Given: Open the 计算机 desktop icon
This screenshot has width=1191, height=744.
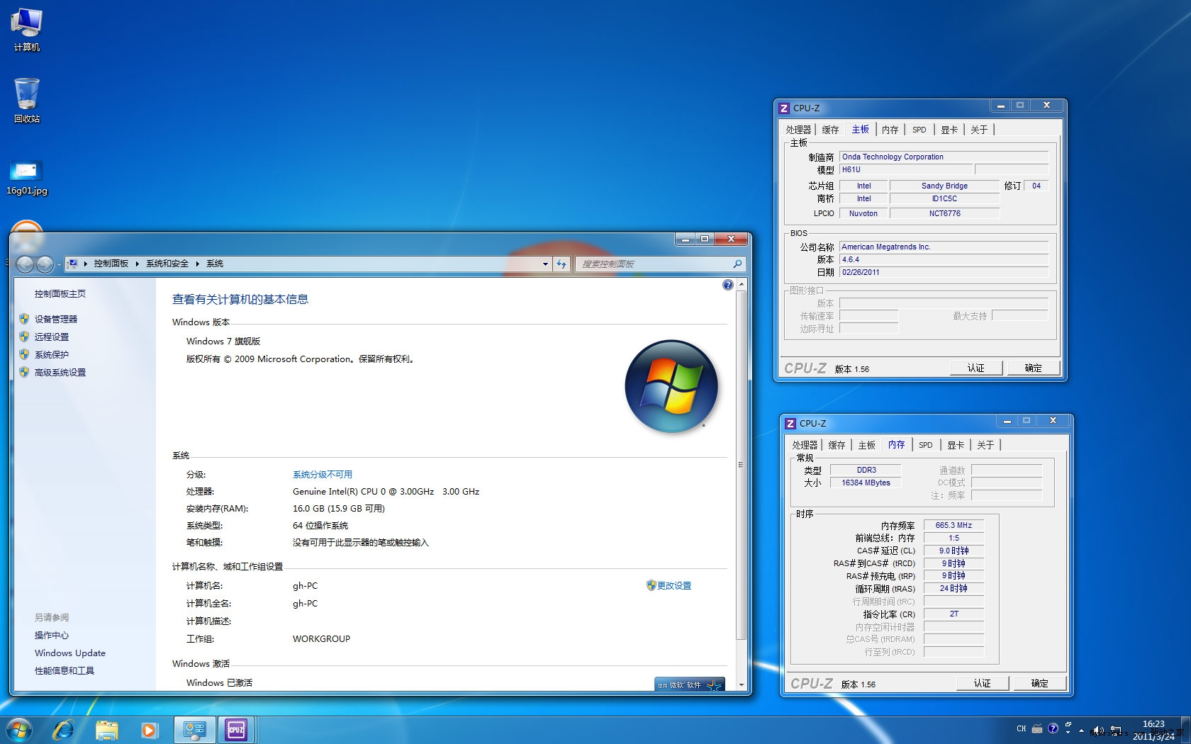Looking at the screenshot, I should point(26,30).
